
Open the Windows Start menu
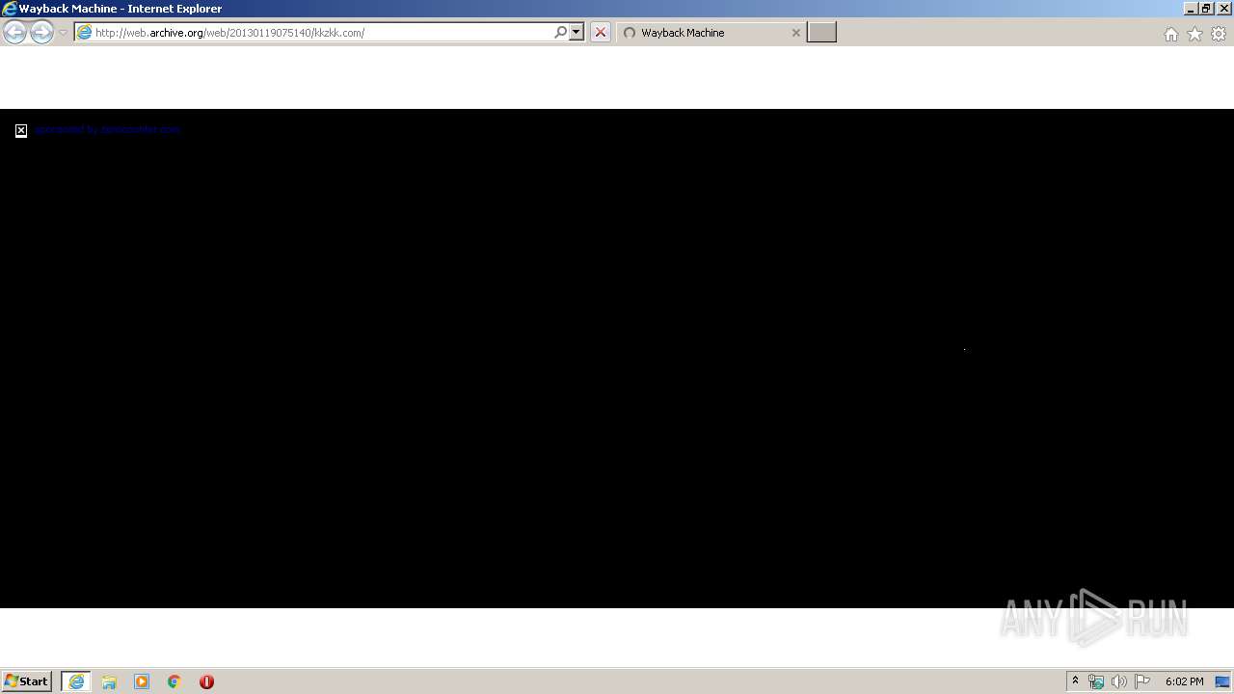click(x=27, y=681)
